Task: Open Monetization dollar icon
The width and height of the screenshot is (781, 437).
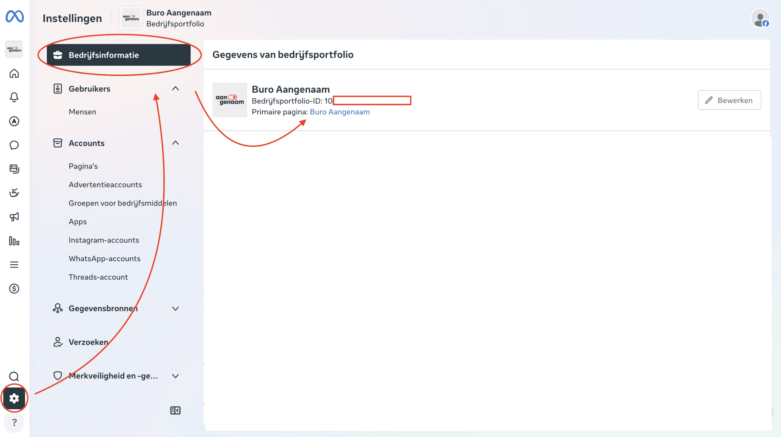Action: 14,288
